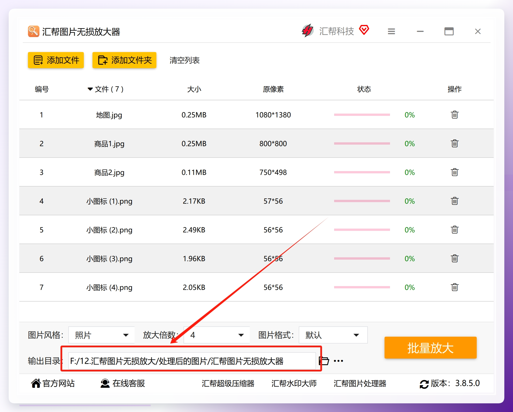
Task: Select the 商品2.jpg file name
Action: coord(109,173)
